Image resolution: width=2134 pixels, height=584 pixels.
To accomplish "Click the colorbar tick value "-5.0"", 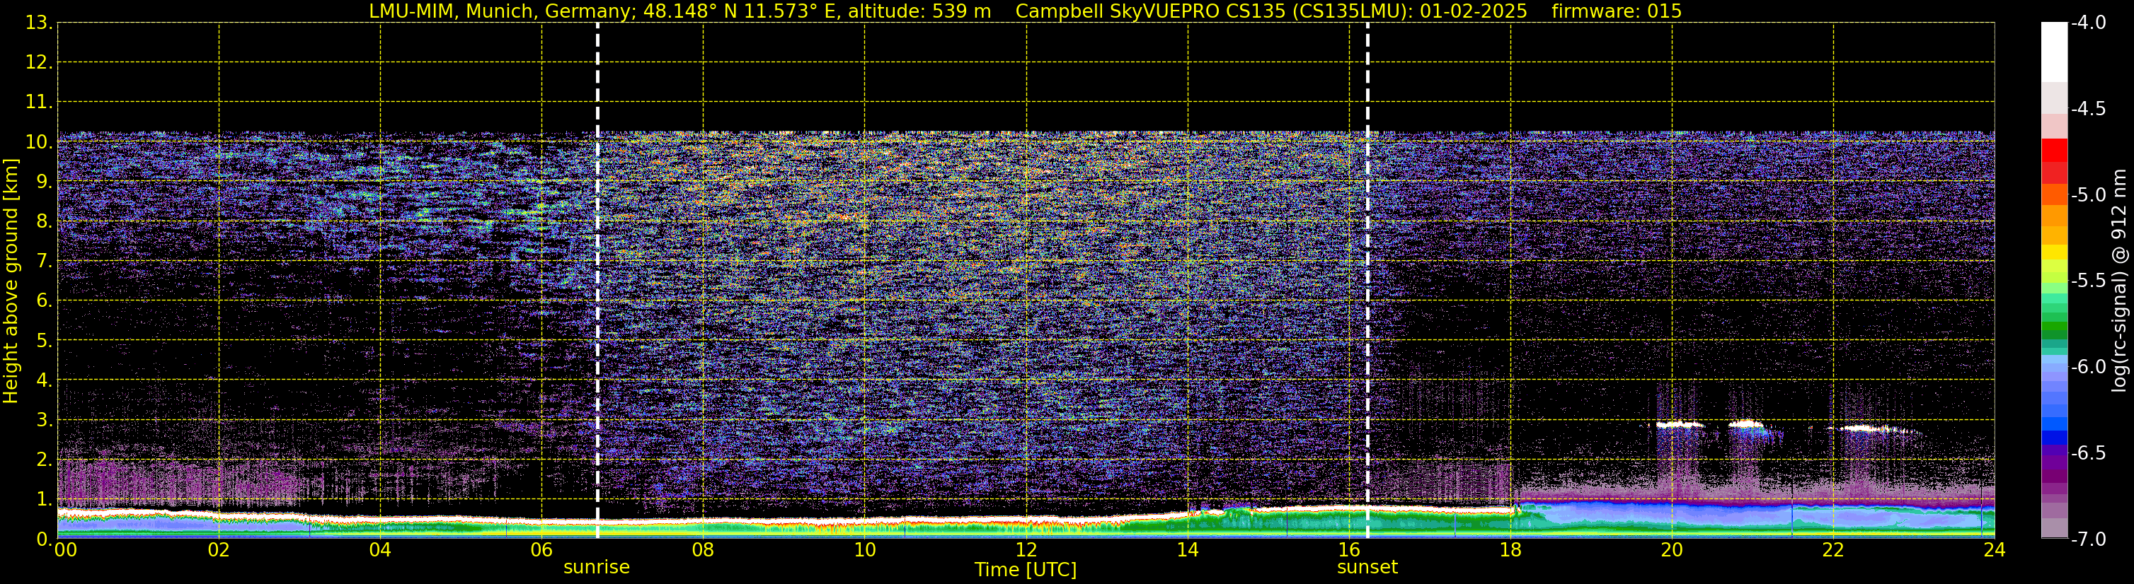I will click(x=2087, y=195).
